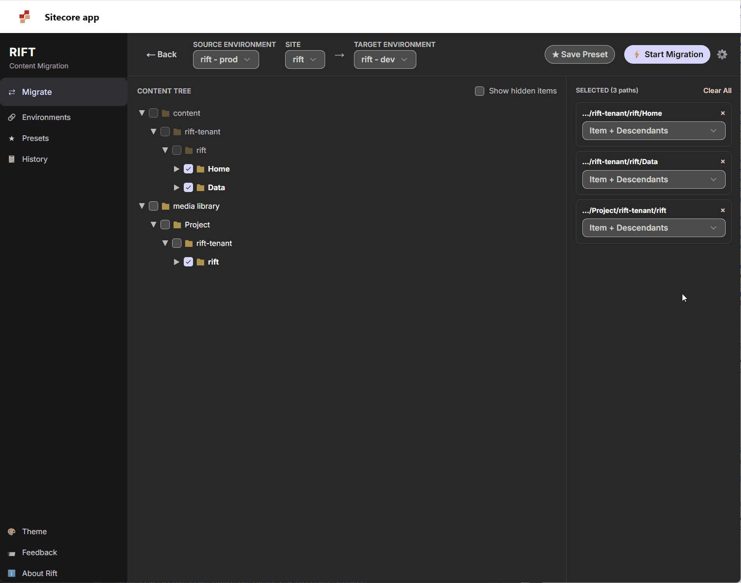Image resolution: width=741 pixels, height=583 pixels.
Task: Click the Project folder icon
Action: tap(177, 225)
